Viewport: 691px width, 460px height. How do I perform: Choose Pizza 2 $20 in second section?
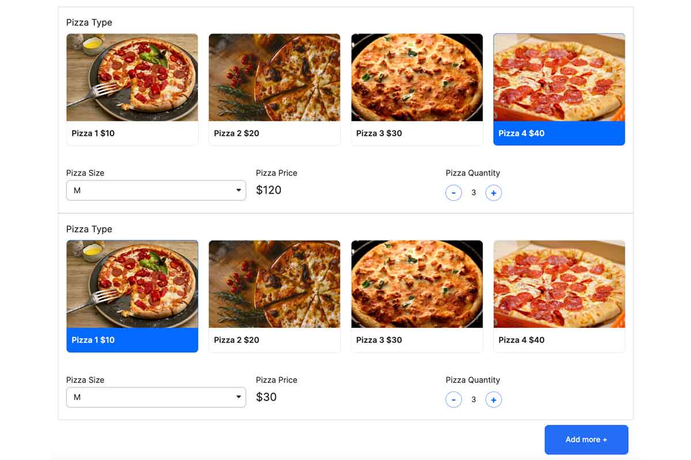click(275, 296)
